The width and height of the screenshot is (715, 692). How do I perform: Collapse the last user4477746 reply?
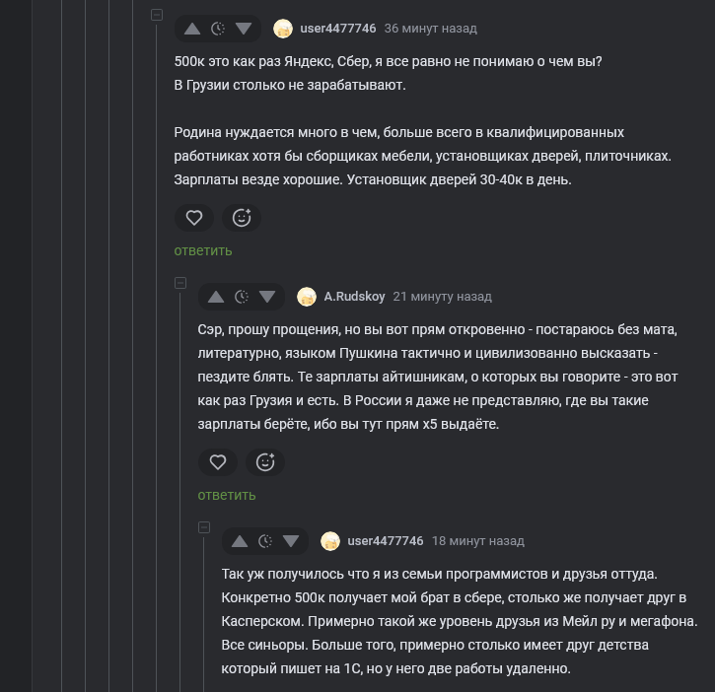204,527
